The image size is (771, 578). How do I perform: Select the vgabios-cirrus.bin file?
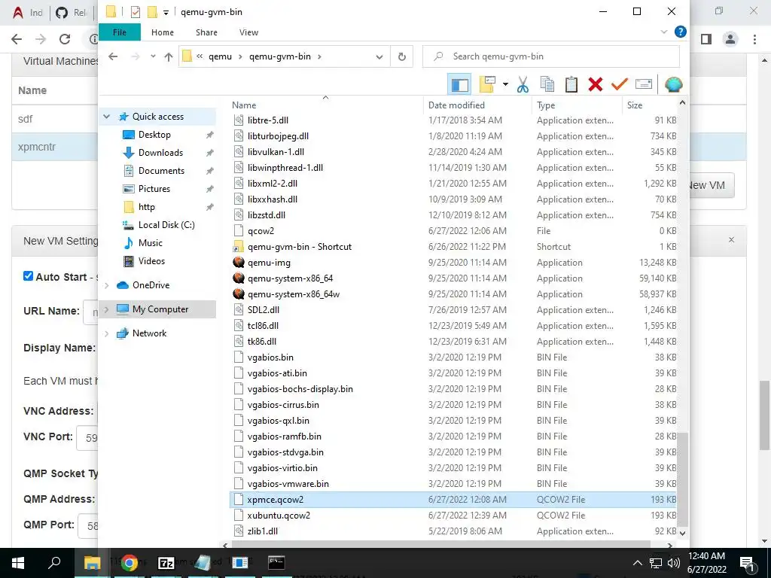coord(283,405)
